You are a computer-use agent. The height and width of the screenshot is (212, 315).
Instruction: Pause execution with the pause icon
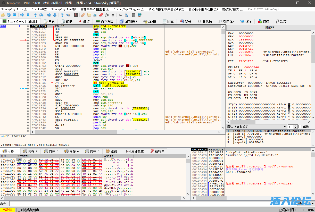(28, 15)
